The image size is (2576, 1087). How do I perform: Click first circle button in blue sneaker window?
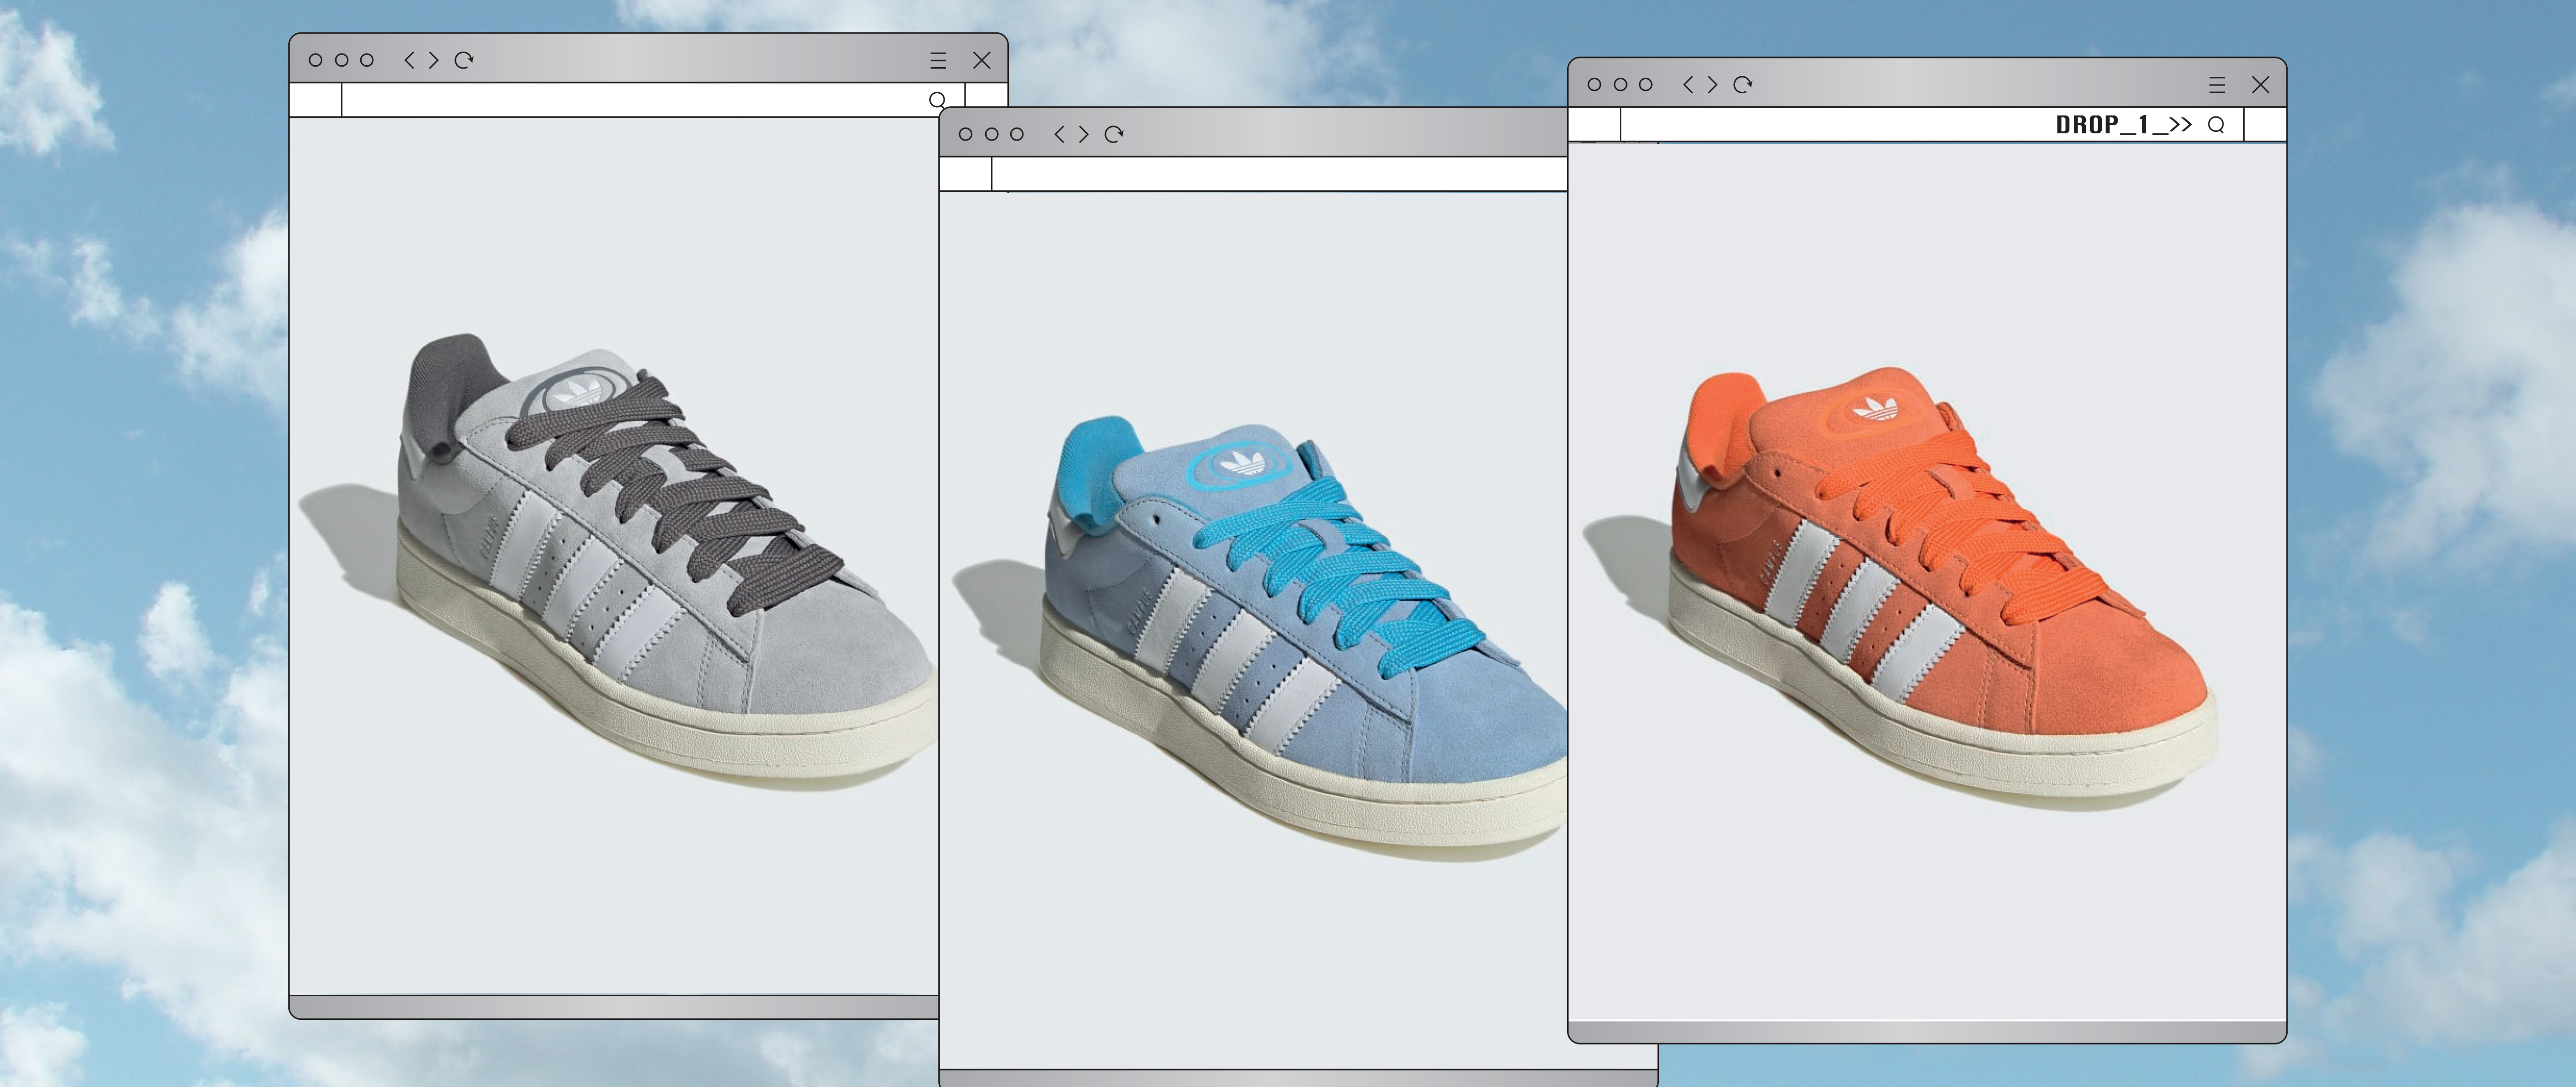pyautogui.click(x=966, y=134)
